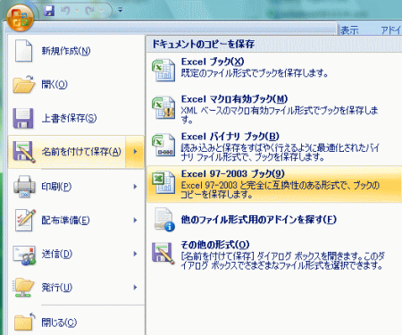This screenshot has height=335, width=402.
Task: Click description text starting XML ベースのマクロ有効
Action: pos(280,115)
